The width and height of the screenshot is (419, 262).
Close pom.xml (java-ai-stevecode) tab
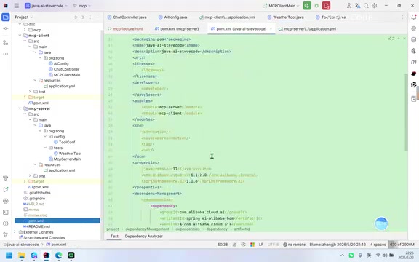271,29
